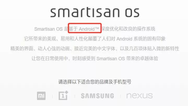Click the 请选择以下适合您的品牌及手机型号 heading
This screenshot has width=188, height=106.
[95, 82]
